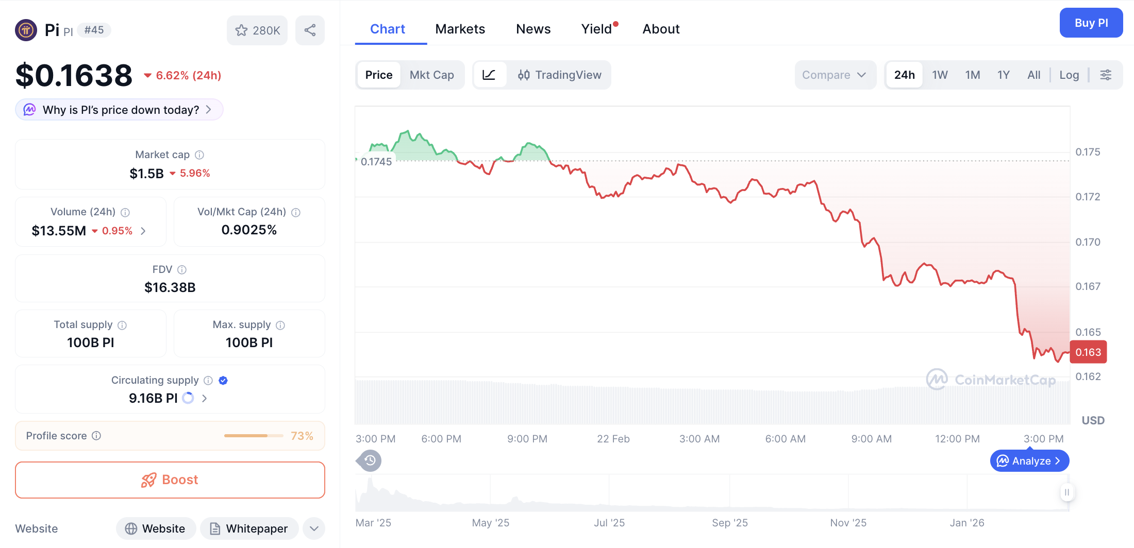Select the line chart view icon
This screenshot has width=1134, height=548.
[490, 75]
